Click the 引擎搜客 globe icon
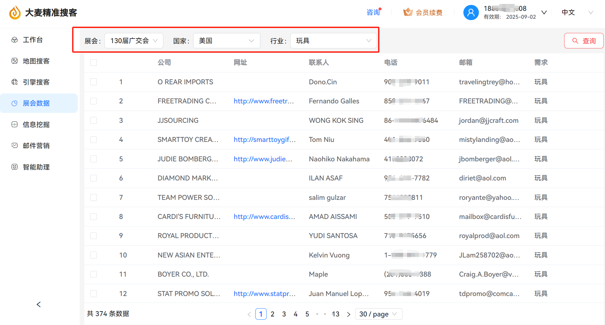This screenshot has width=605, height=325. pos(14,82)
